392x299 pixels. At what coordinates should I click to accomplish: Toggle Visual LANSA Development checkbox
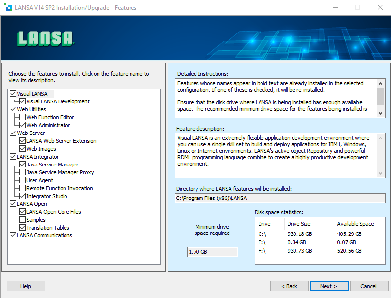[x=22, y=101]
